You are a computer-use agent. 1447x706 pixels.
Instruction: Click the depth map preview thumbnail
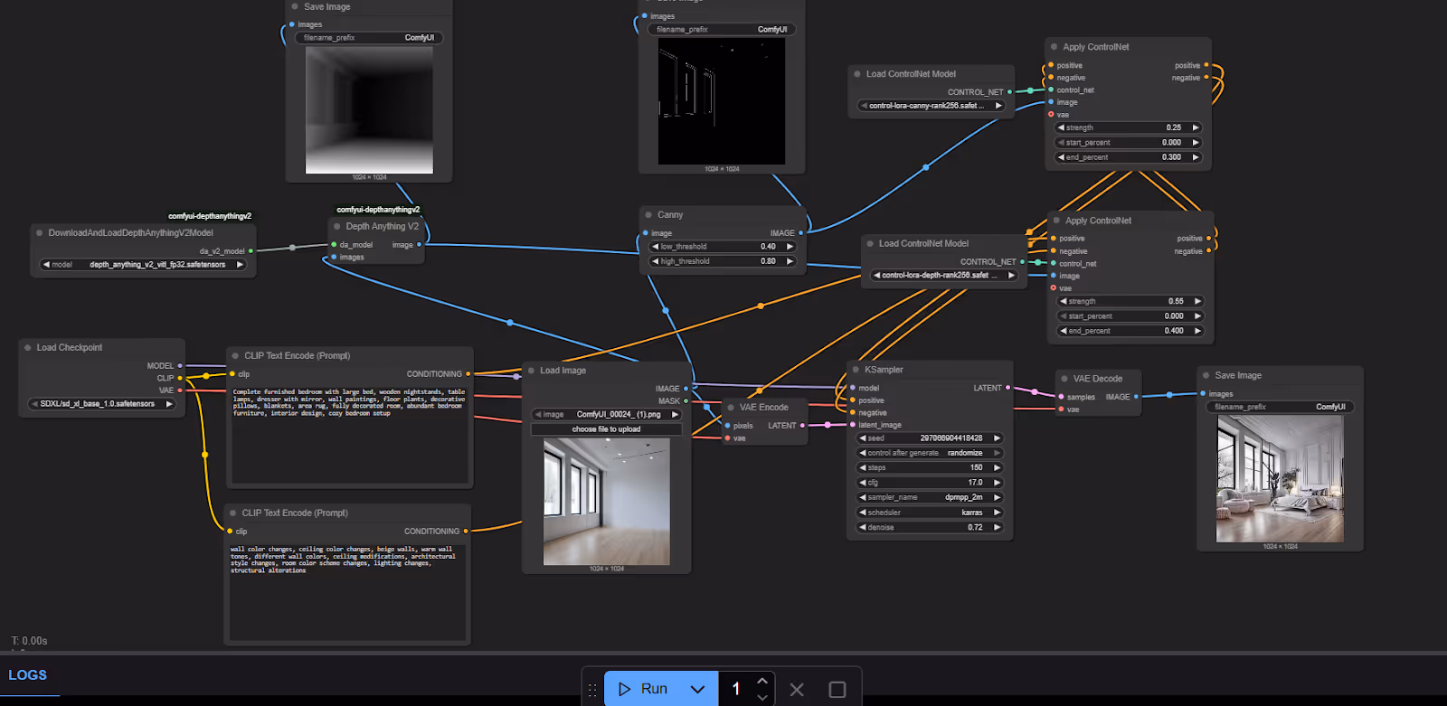[369, 109]
